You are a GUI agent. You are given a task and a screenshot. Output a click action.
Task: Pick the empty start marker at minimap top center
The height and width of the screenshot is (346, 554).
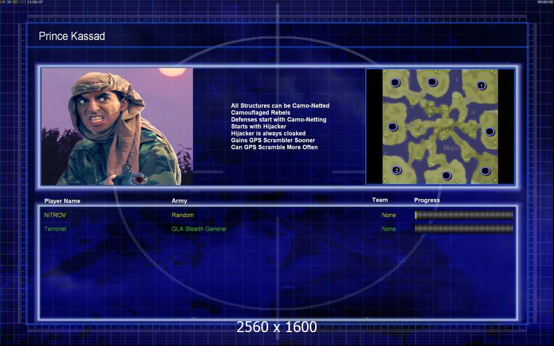coord(432,82)
